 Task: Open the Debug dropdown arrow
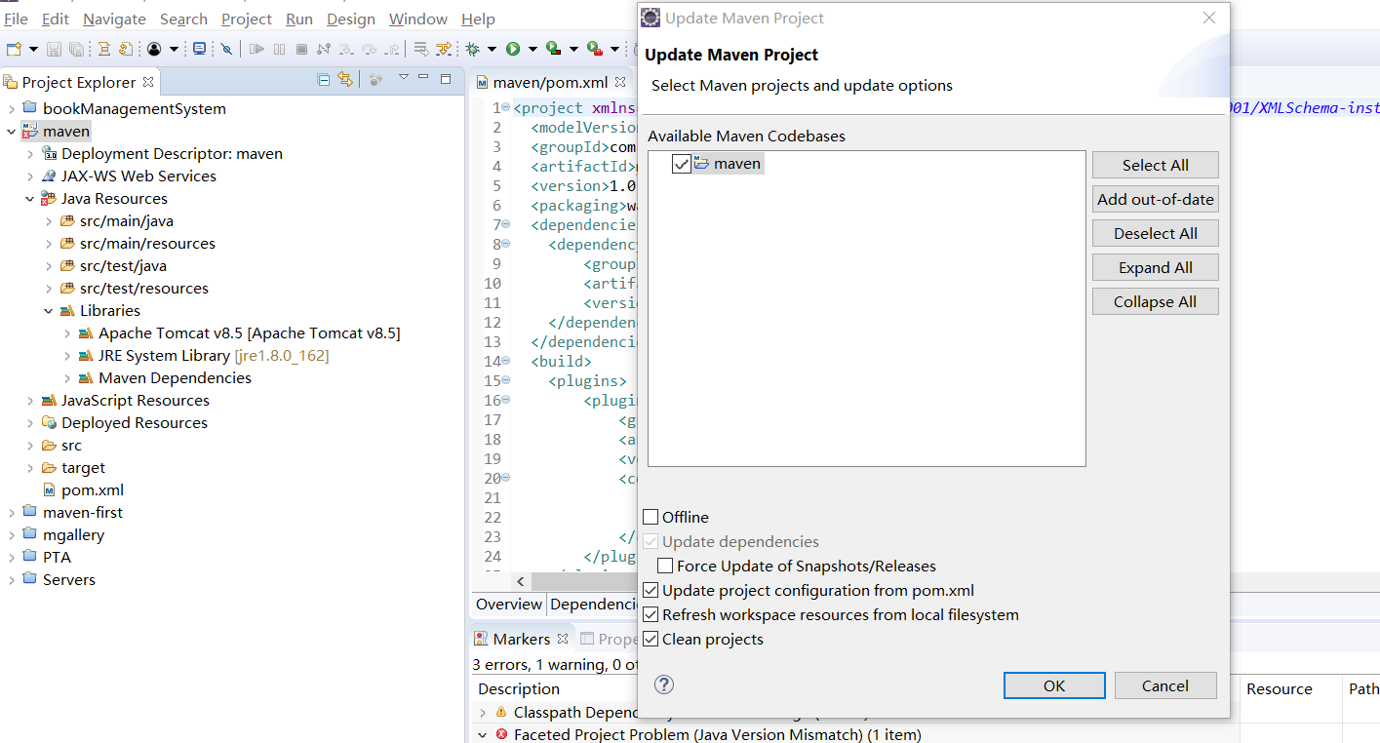point(492,49)
